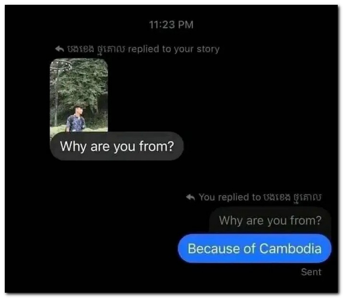The width and height of the screenshot is (343, 298).
Task: Select the blue "Because of Cambodia" bubble
Action: (255, 249)
